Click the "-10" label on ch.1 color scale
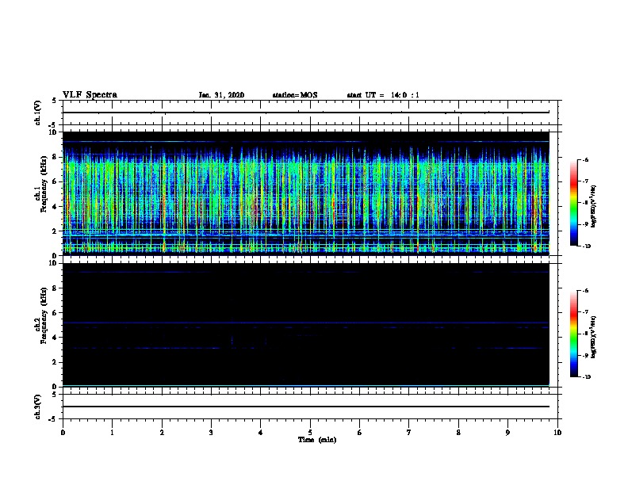The image size is (628, 485). [586, 246]
